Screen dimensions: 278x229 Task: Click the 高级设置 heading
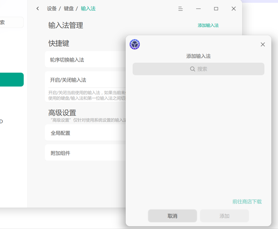(x=62, y=113)
